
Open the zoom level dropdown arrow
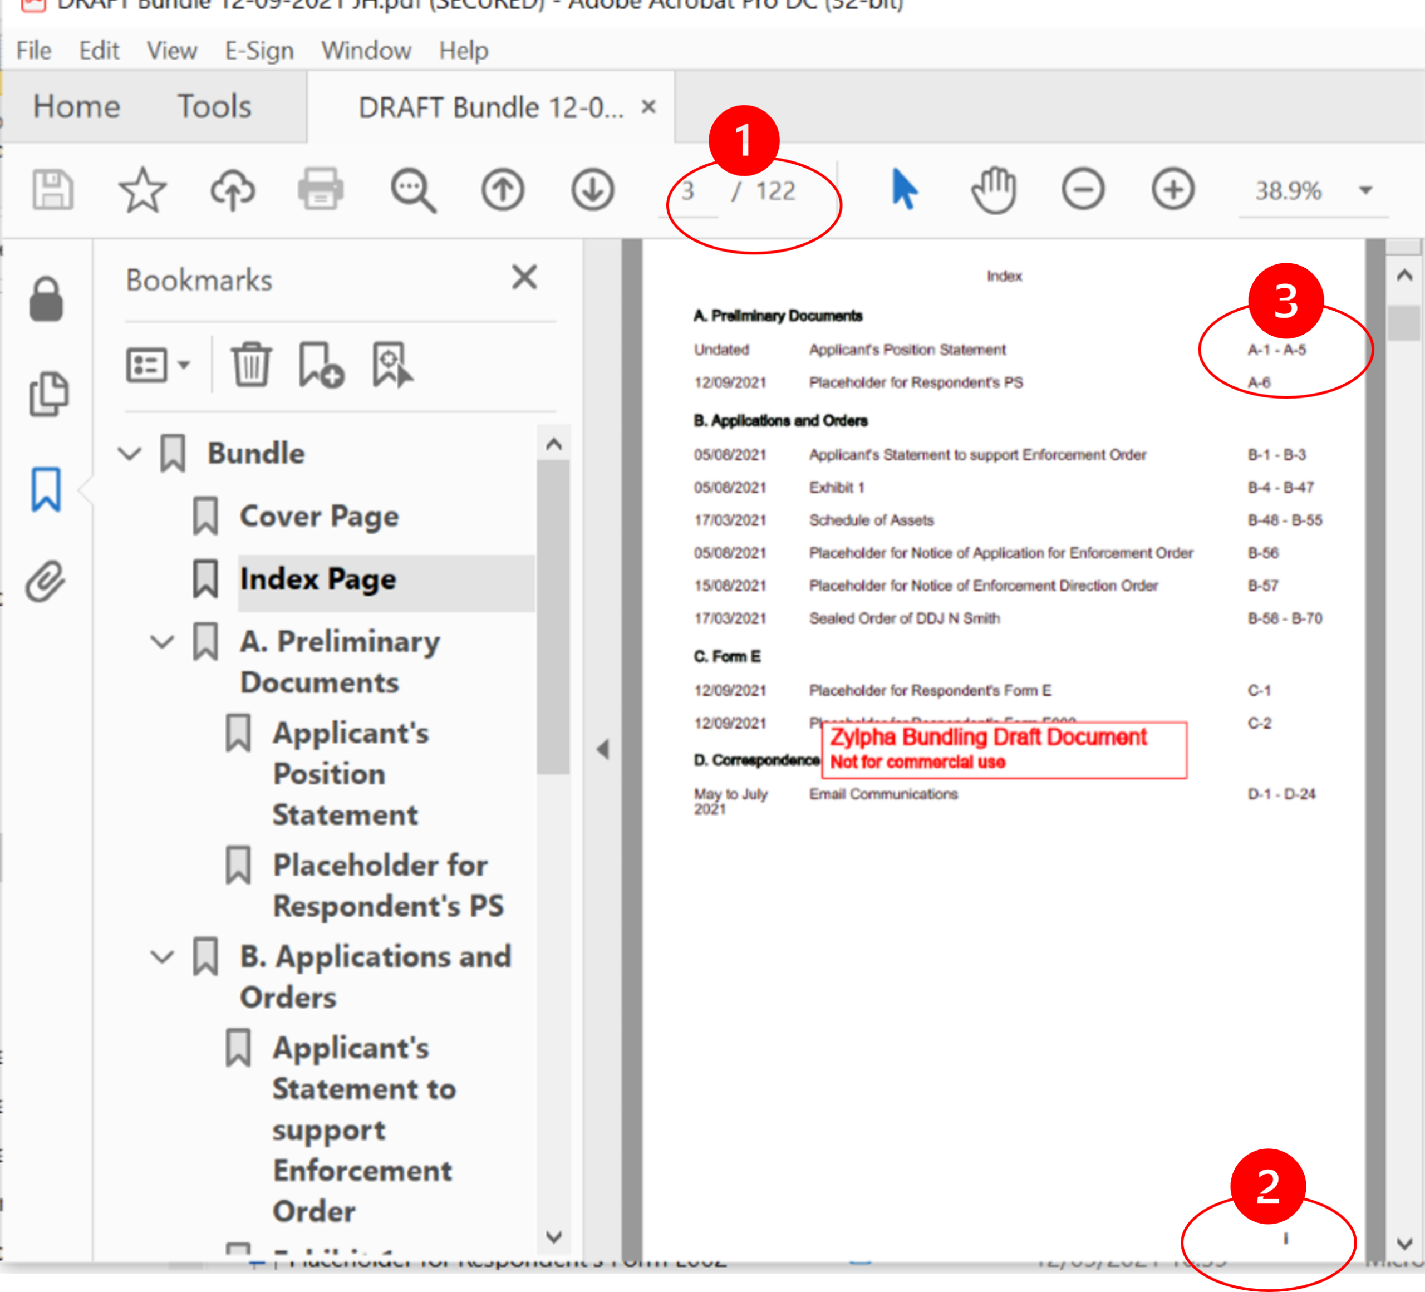[x=1365, y=190]
